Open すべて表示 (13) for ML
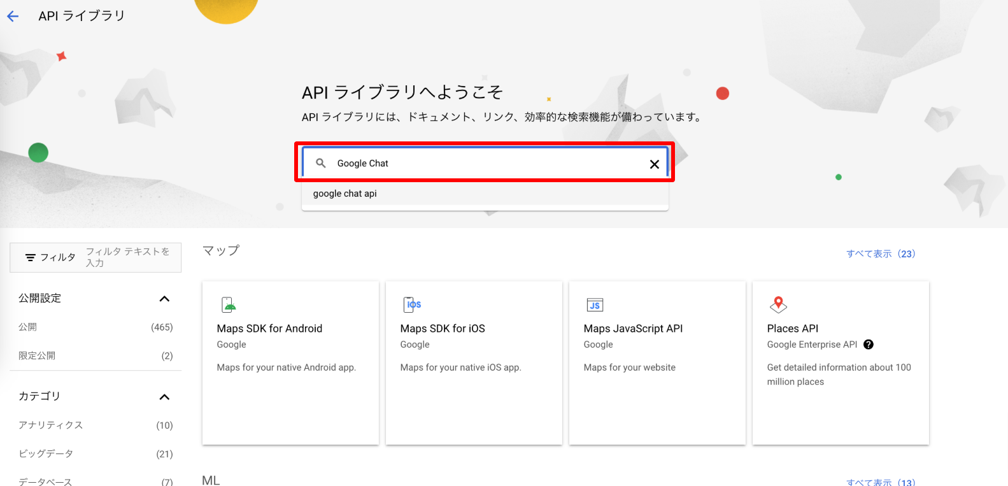The width and height of the screenshot is (1008, 486). pos(880,482)
